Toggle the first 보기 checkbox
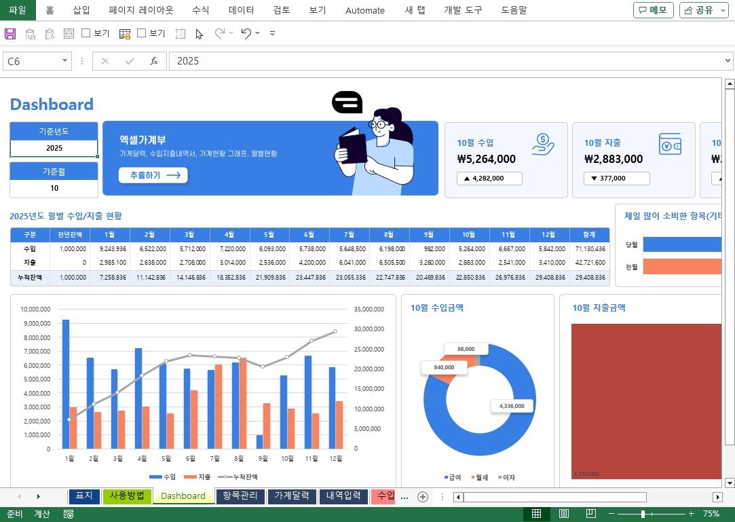735x522 pixels. [x=86, y=33]
